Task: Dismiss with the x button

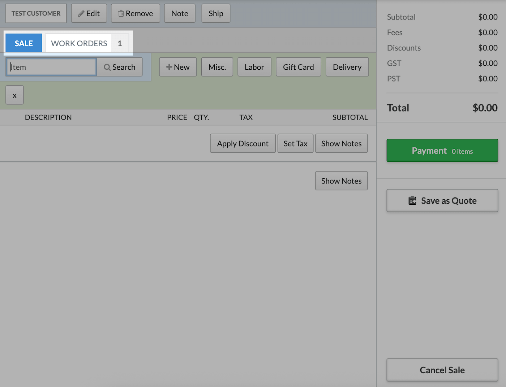Action: pos(15,95)
